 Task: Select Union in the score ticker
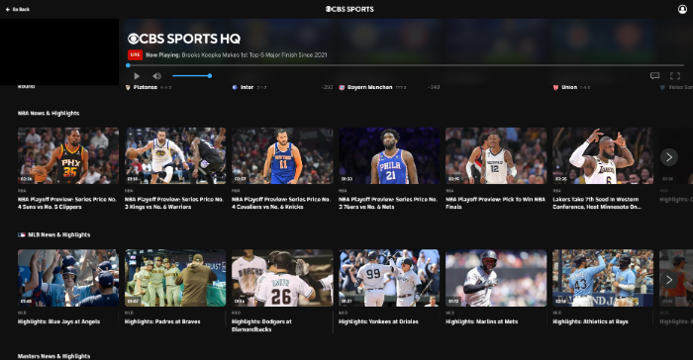[x=569, y=87]
